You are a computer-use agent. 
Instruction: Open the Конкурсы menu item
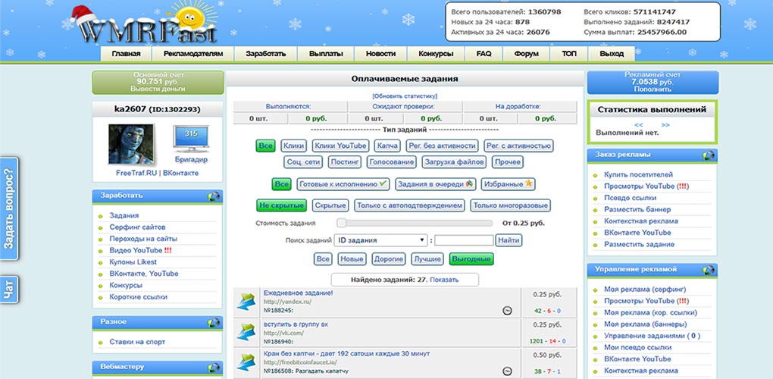point(436,55)
